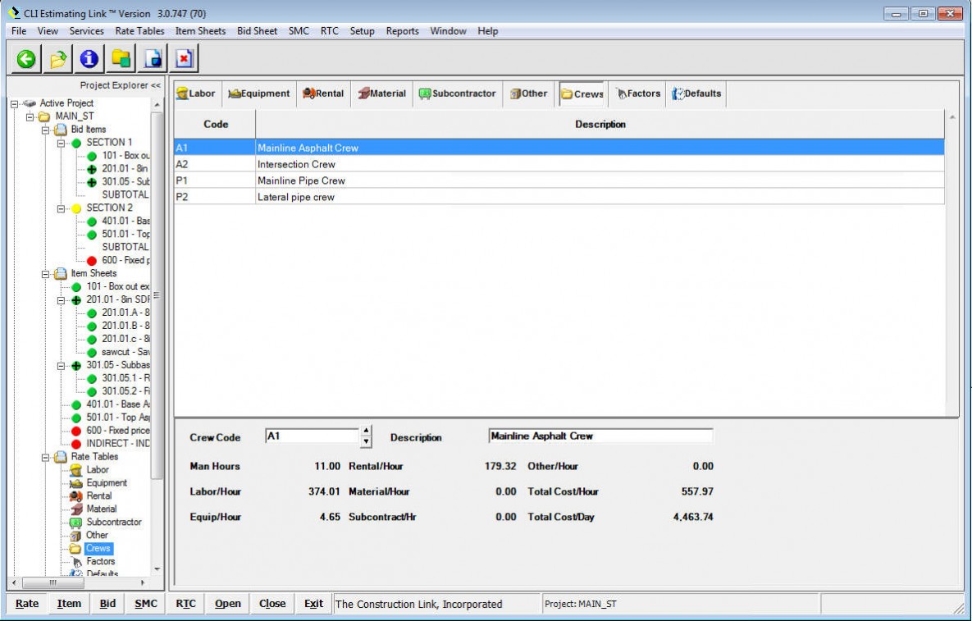Open the Item Sheets menu
Viewport: 972px width, 621px height.
pos(200,31)
